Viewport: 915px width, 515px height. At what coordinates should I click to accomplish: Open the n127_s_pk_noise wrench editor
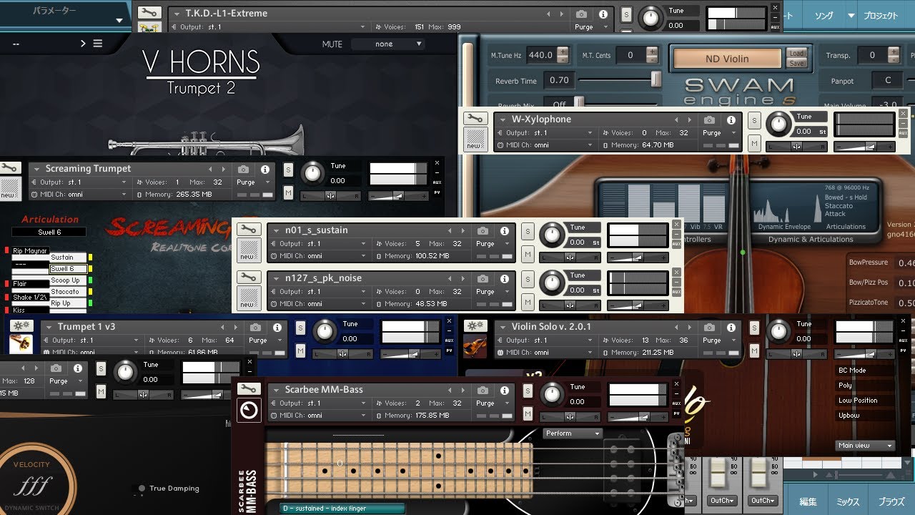[248, 278]
